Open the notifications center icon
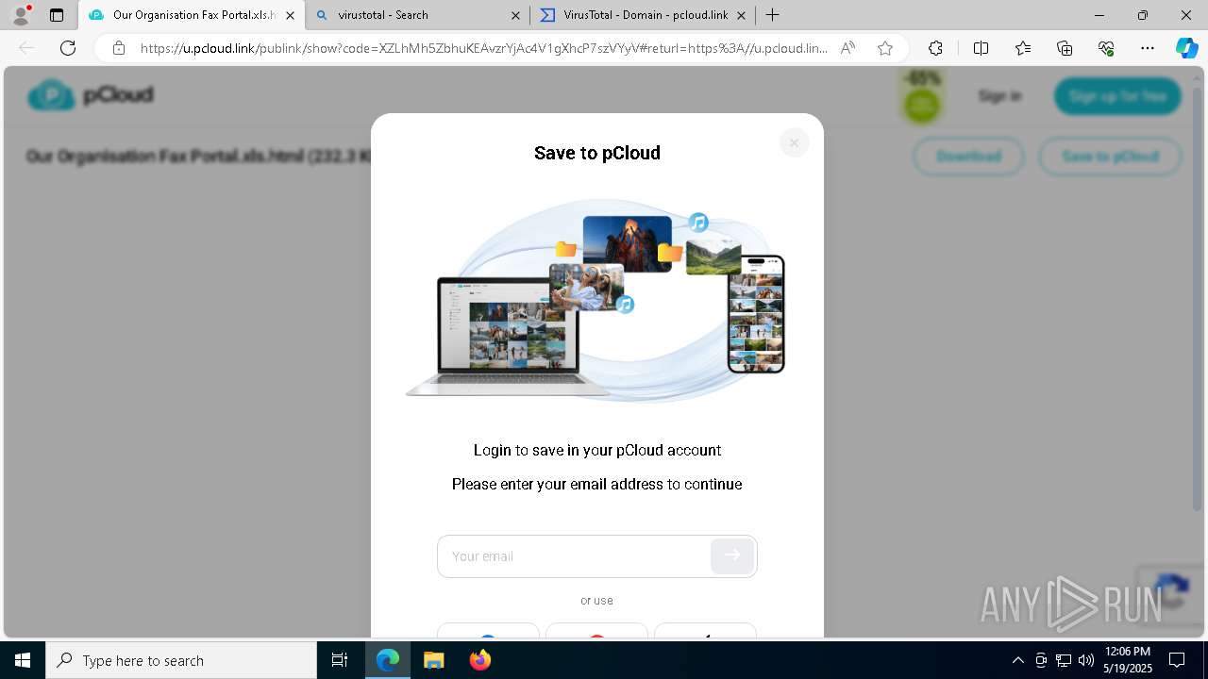Image resolution: width=1208 pixels, height=679 pixels. [x=1178, y=660]
